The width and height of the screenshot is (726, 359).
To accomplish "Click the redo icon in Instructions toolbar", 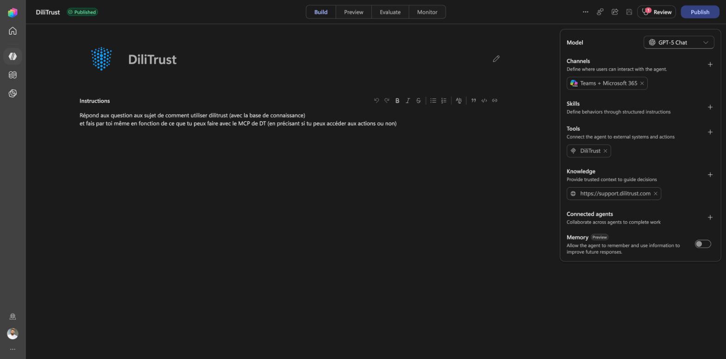I will [x=387, y=101].
